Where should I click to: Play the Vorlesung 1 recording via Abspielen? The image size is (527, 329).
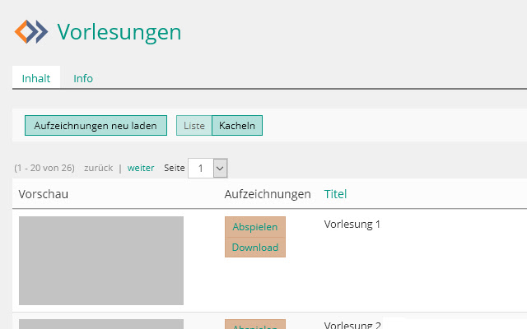255,227
